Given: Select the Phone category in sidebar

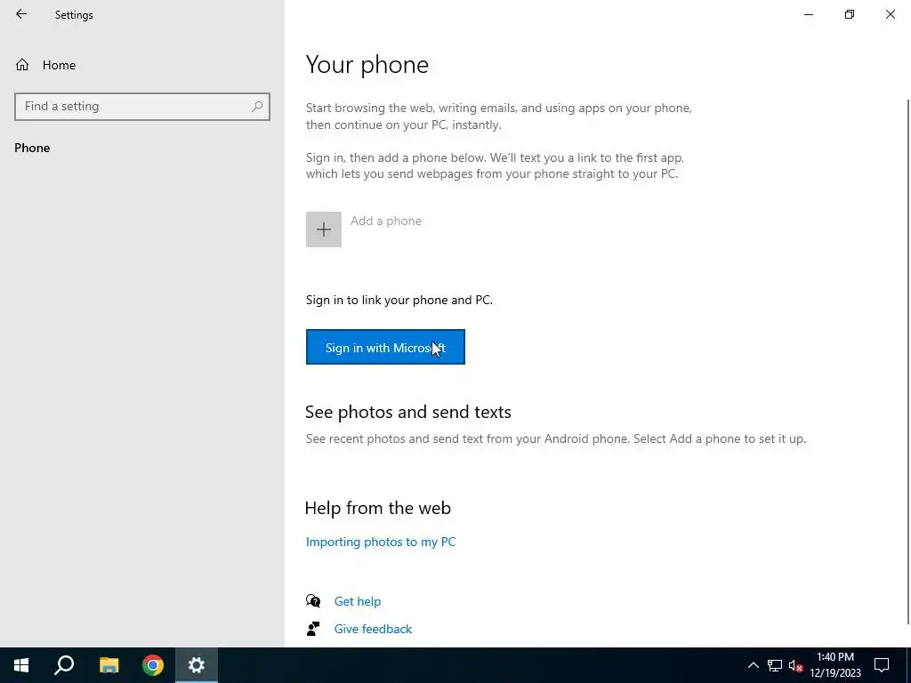Looking at the screenshot, I should tap(32, 148).
